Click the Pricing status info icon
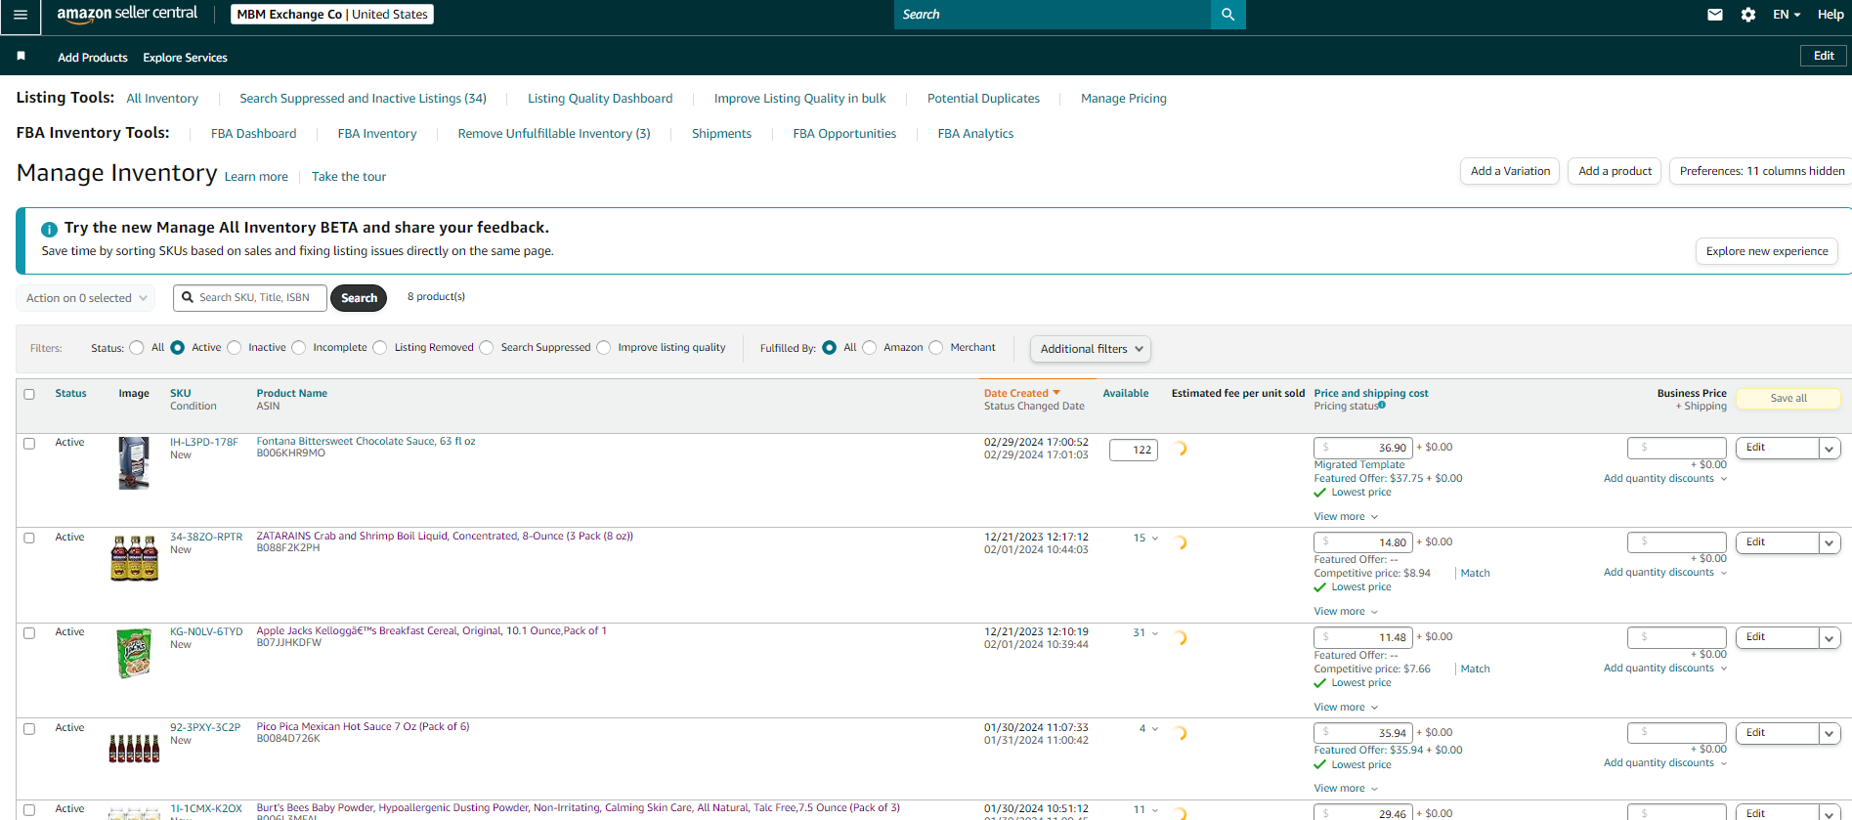The image size is (1852, 820). coord(1382,405)
